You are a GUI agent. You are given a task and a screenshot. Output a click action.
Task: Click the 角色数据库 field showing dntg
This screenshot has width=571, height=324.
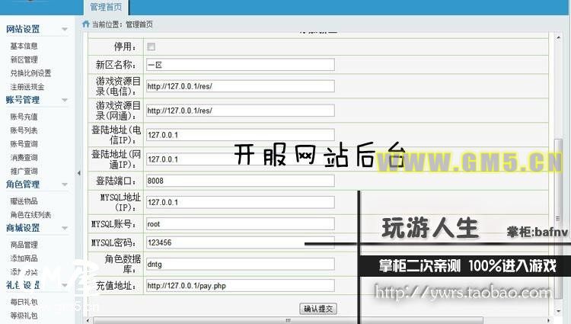pos(241,265)
